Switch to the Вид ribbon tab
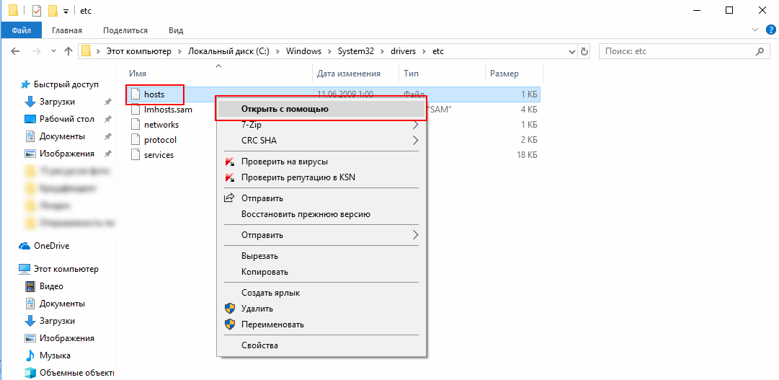This screenshot has height=380, width=779. pos(176,30)
